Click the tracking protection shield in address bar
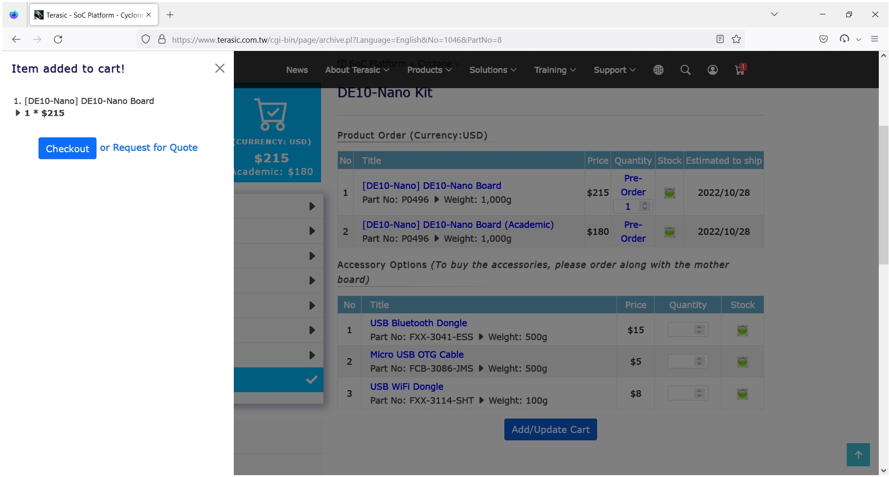The width and height of the screenshot is (889, 477). [145, 39]
